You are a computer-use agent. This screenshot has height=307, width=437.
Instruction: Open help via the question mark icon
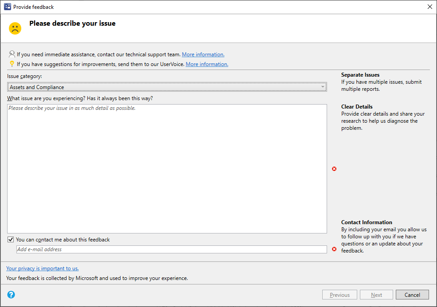point(11,294)
